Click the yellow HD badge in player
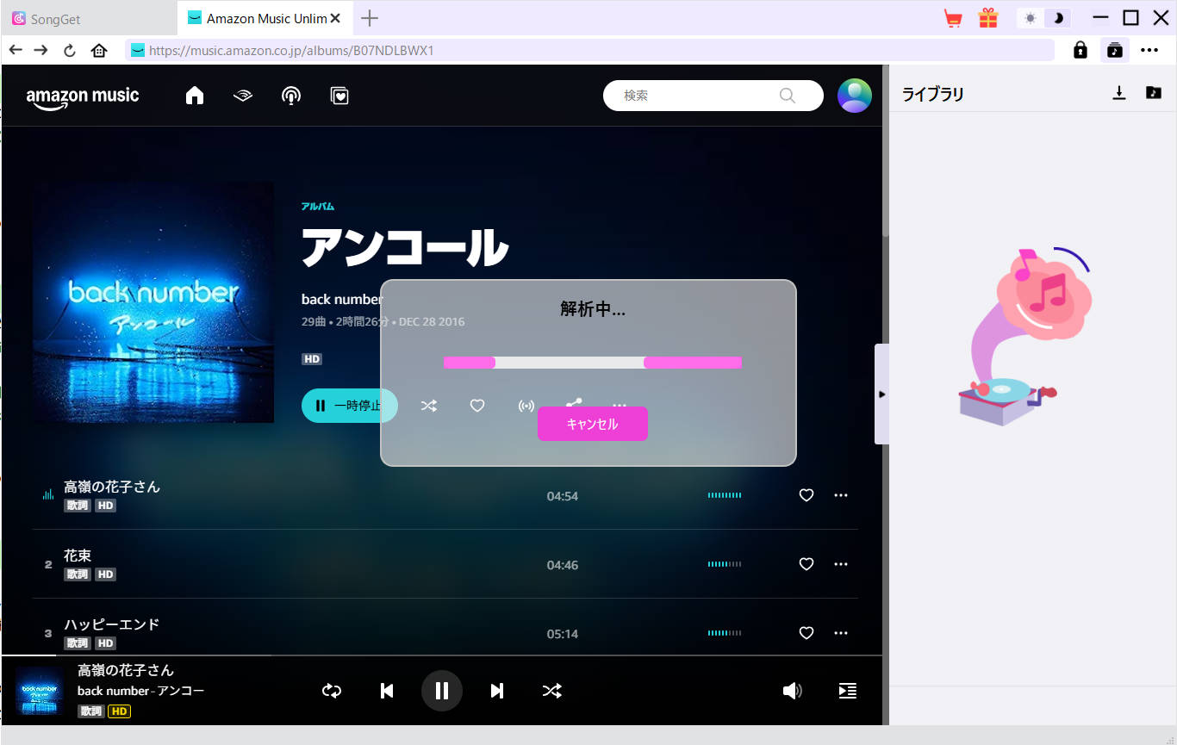The height and width of the screenshot is (745, 1177). (x=120, y=711)
